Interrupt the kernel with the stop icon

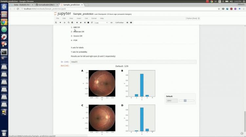point(88,23)
